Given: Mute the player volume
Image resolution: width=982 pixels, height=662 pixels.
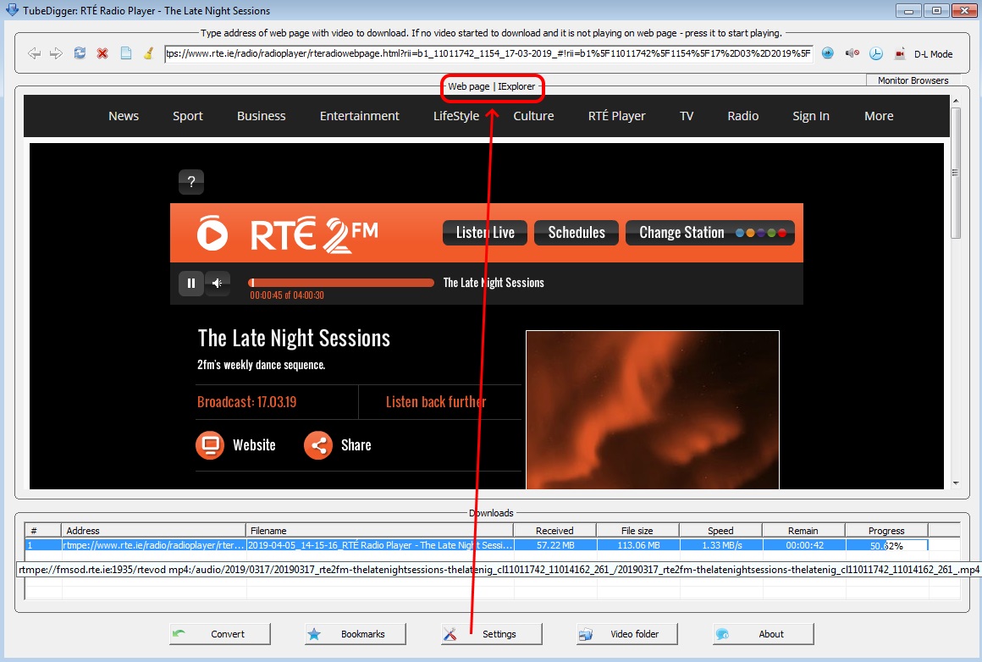Looking at the screenshot, I should tap(218, 283).
